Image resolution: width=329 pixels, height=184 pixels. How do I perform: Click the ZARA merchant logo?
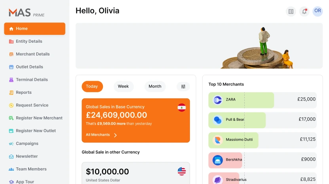click(x=217, y=100)
